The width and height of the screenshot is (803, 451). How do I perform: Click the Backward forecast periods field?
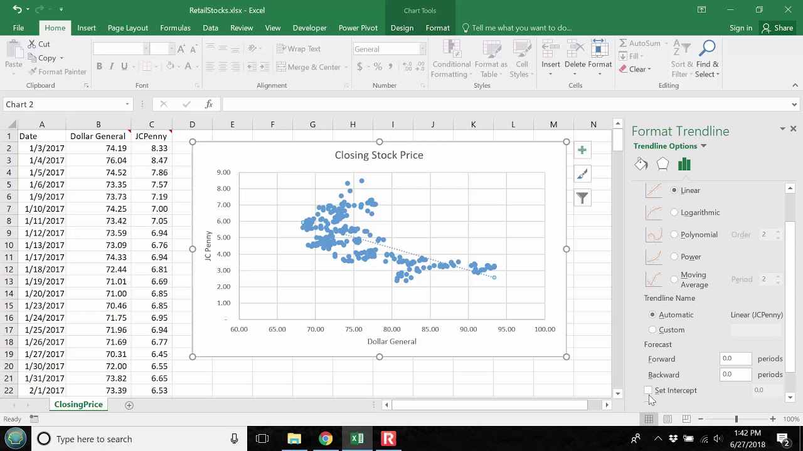point(736,375)
